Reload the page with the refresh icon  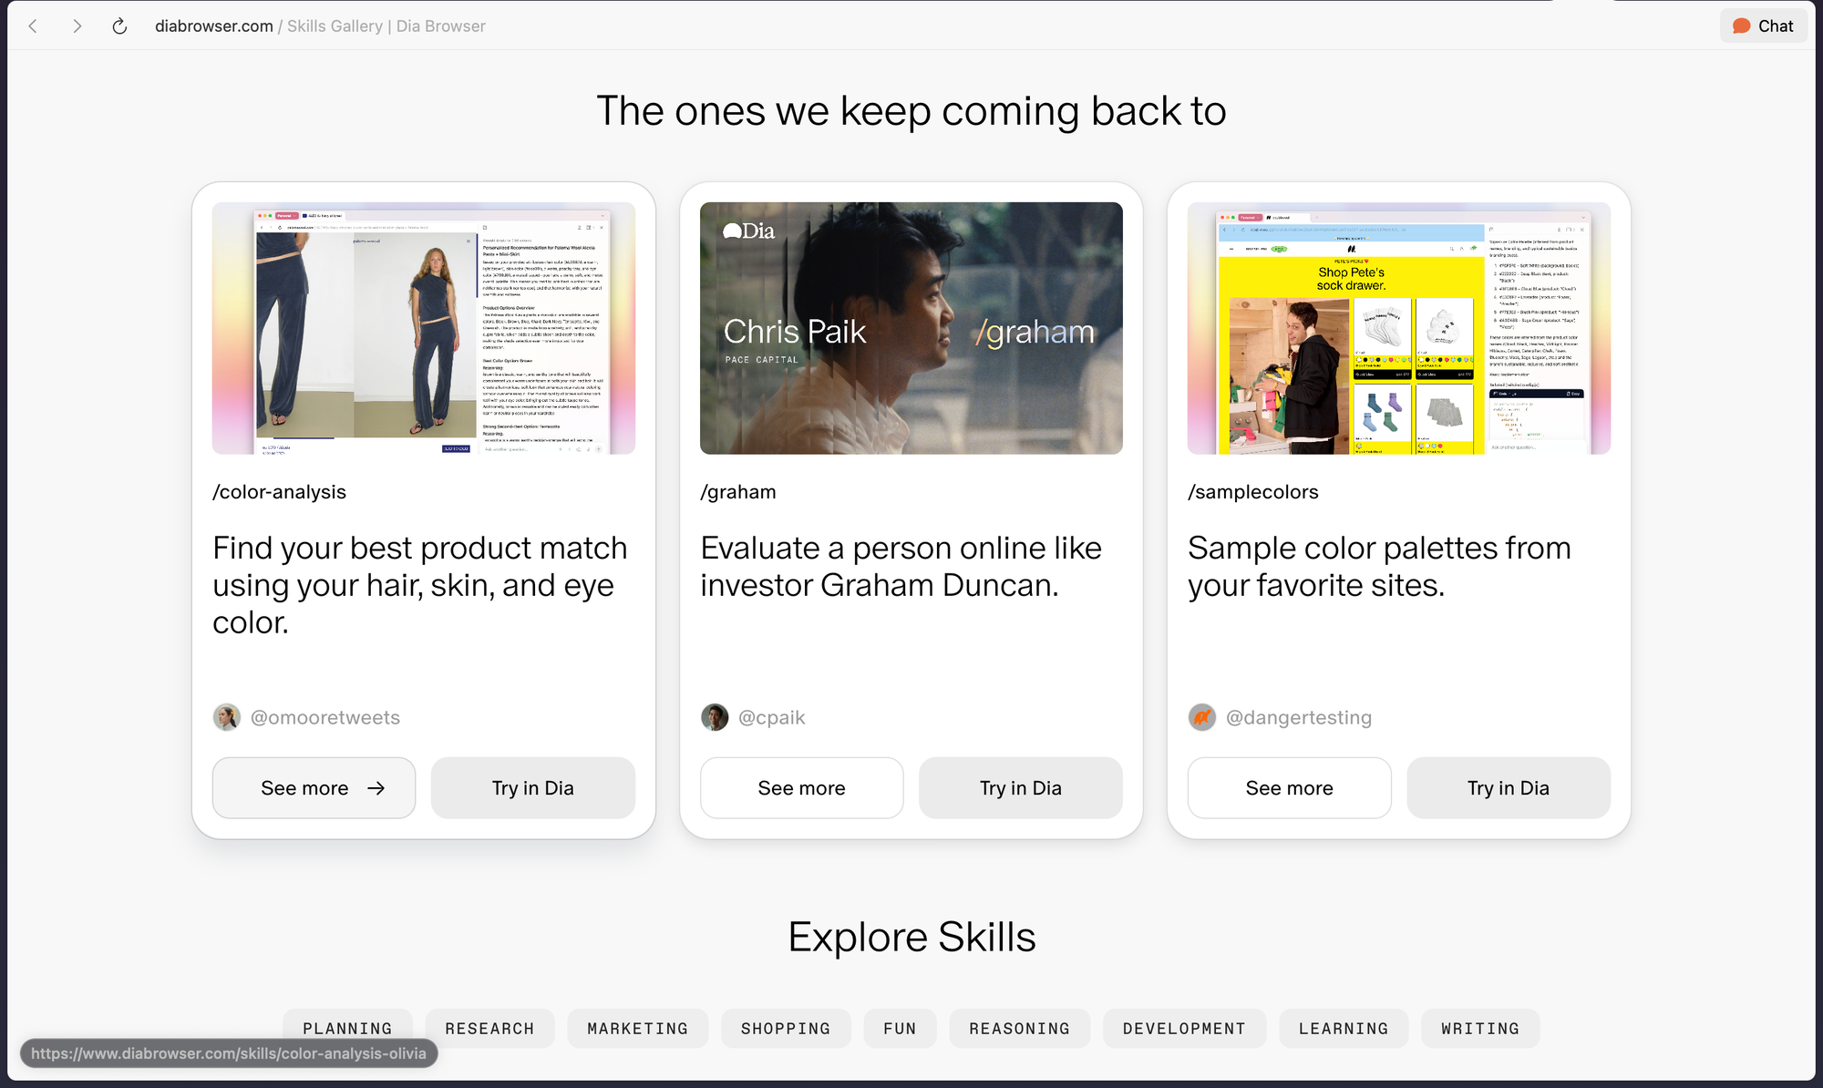pyautogui.click(x=119, y=26)
